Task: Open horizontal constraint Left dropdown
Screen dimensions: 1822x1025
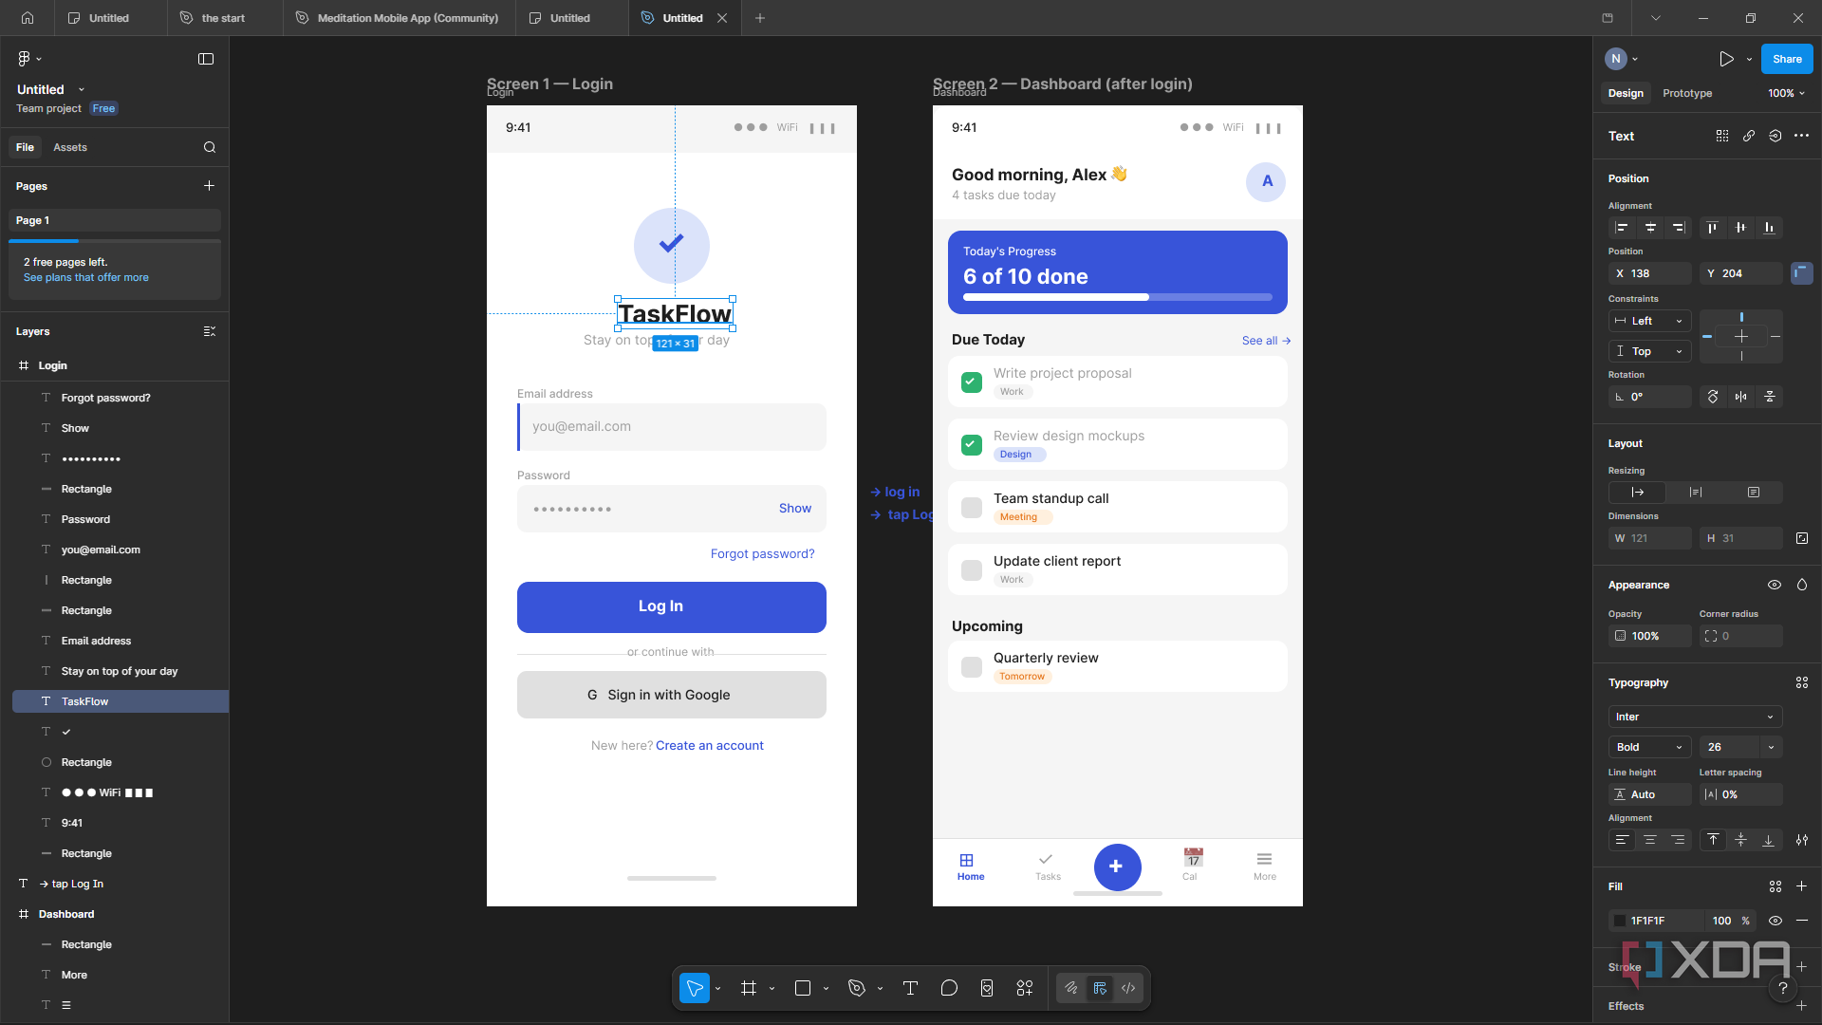Action: [1649, 321]
